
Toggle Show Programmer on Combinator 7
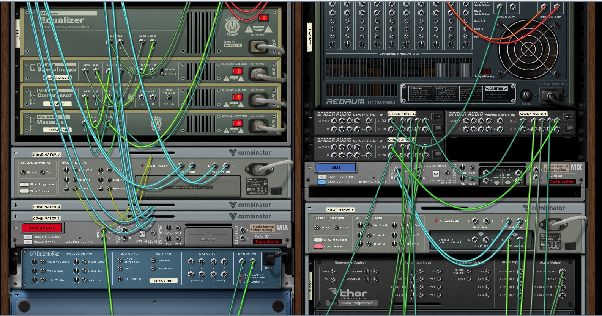pos(25,184)
